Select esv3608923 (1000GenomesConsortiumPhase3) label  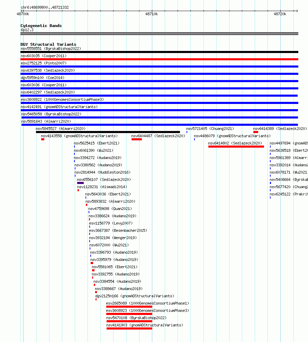pos(147,310)
